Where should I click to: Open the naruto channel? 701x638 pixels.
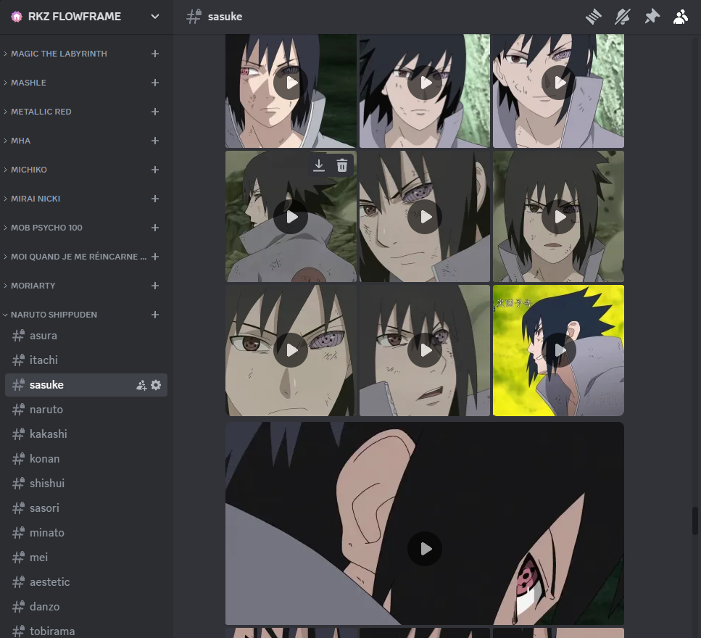(x=86, y=410)
